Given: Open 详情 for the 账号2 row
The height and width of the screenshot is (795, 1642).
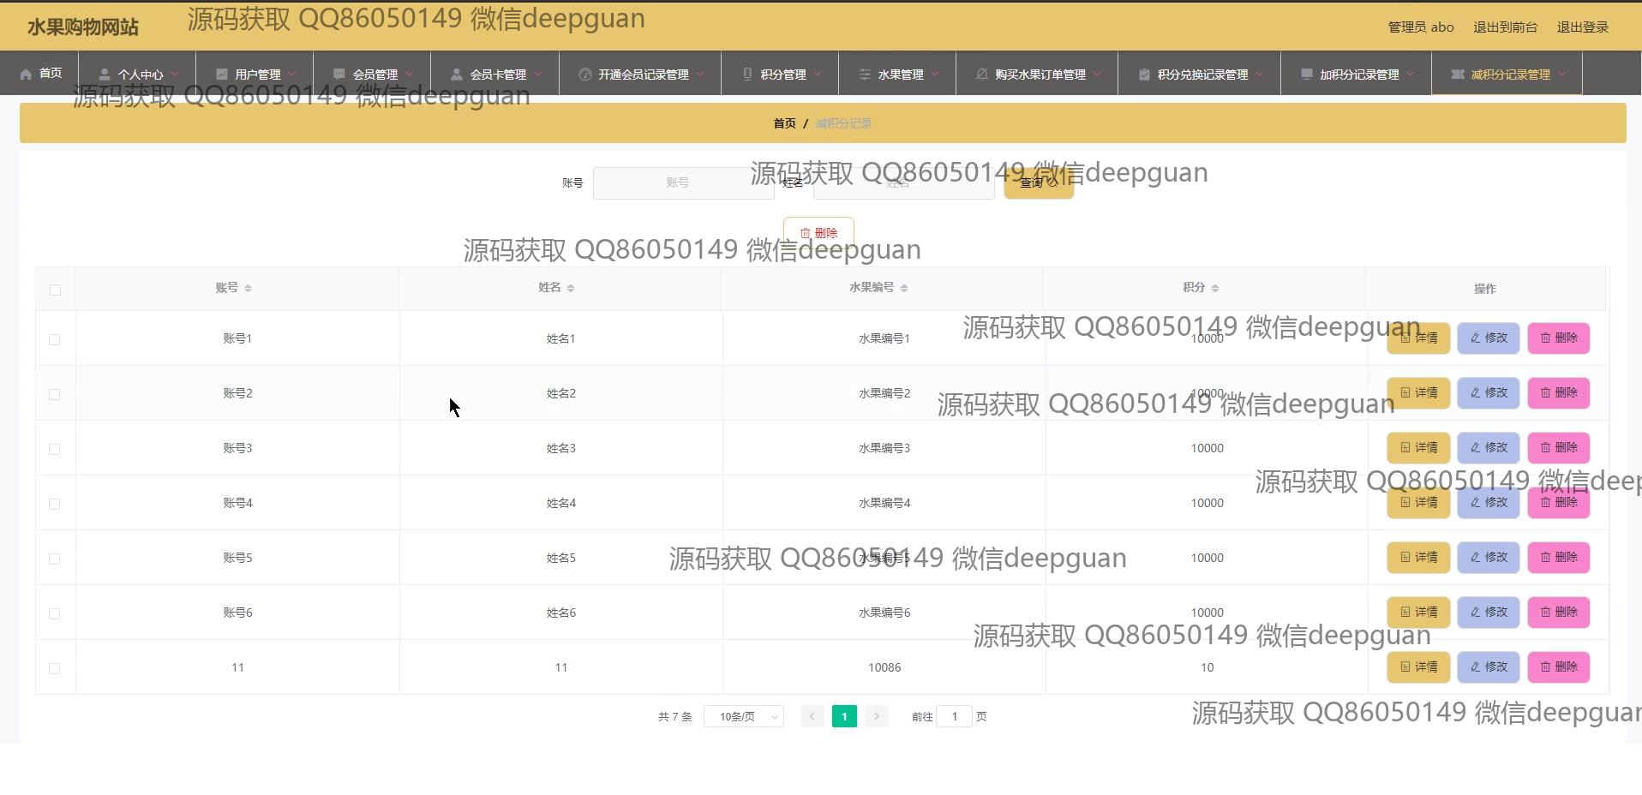Looking at the screenshot, I should 1418,393.
